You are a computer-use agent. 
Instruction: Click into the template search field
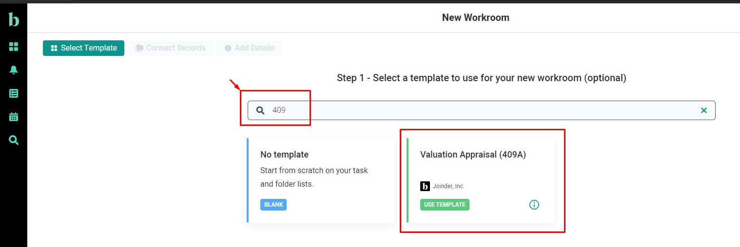coord(478,110)
